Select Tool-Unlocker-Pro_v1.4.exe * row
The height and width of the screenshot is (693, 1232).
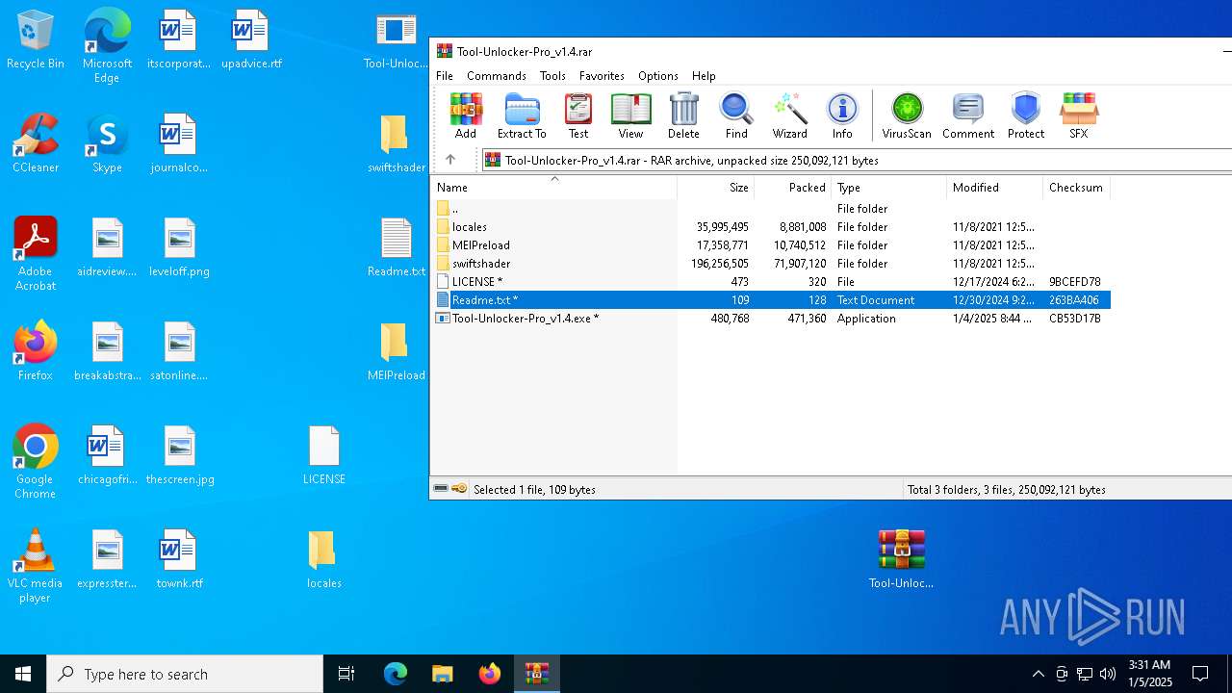[771, 318]
